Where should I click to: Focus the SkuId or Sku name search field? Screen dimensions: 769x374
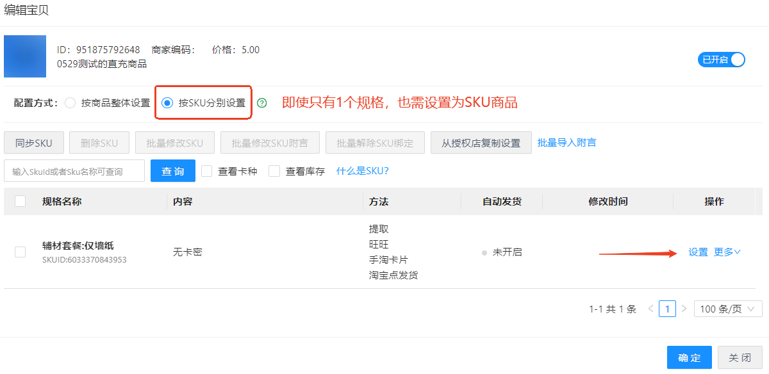pos(74,171)
